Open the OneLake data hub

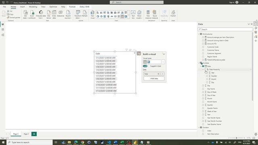coord(41,14)
